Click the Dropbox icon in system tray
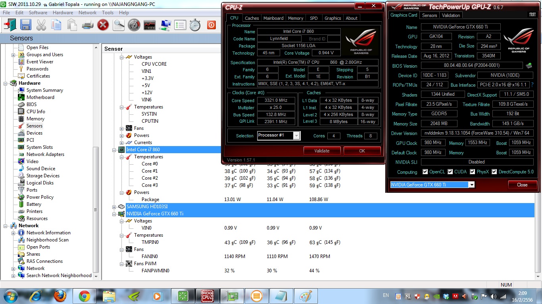This screenshot has height=304, width=542. [x=446, y=296]
